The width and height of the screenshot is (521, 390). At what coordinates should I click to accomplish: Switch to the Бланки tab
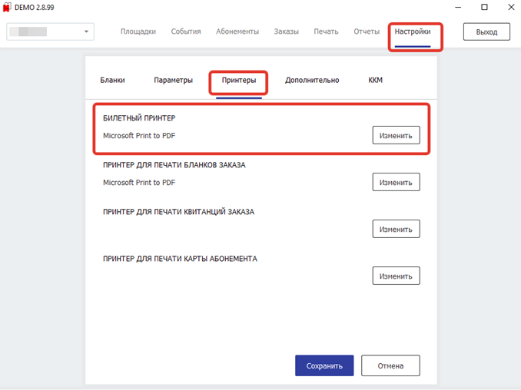(x=112, y=80)
